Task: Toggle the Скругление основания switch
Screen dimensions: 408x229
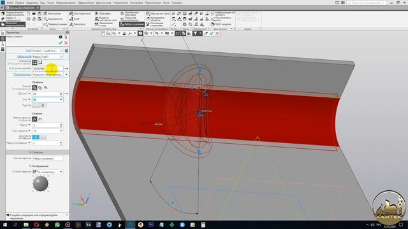Action: tap(40, 137)
